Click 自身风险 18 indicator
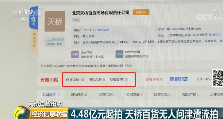This screenshot has width=223, height=119. (75, 80)
